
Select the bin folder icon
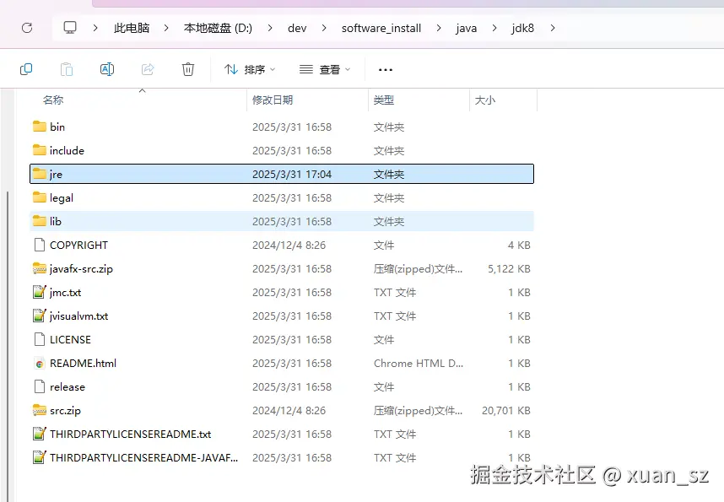[40, 127]
